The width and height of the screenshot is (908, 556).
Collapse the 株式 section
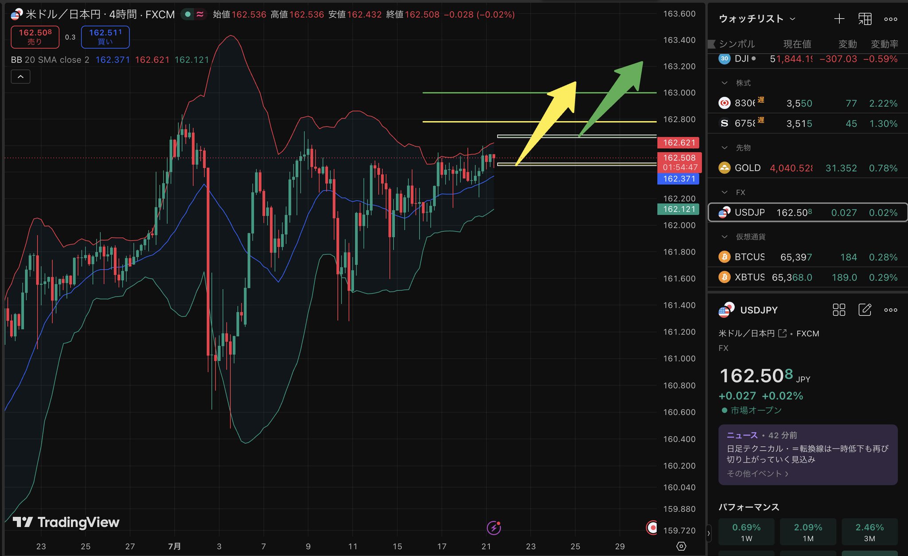click(724, 83)
